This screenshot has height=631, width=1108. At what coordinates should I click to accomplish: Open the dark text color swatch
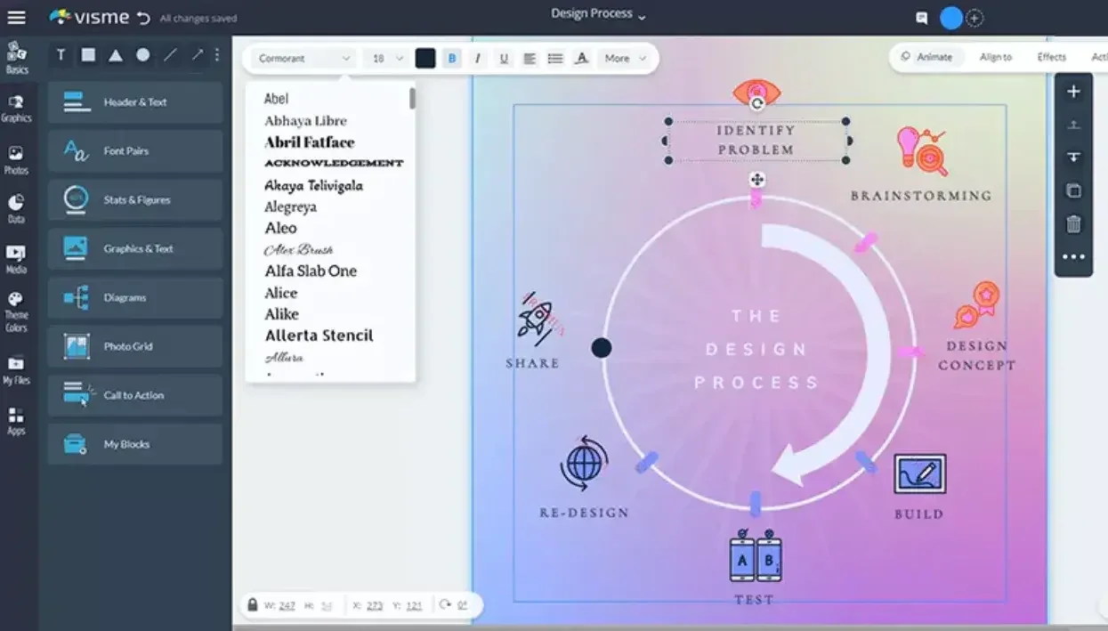tap(425, 59)
